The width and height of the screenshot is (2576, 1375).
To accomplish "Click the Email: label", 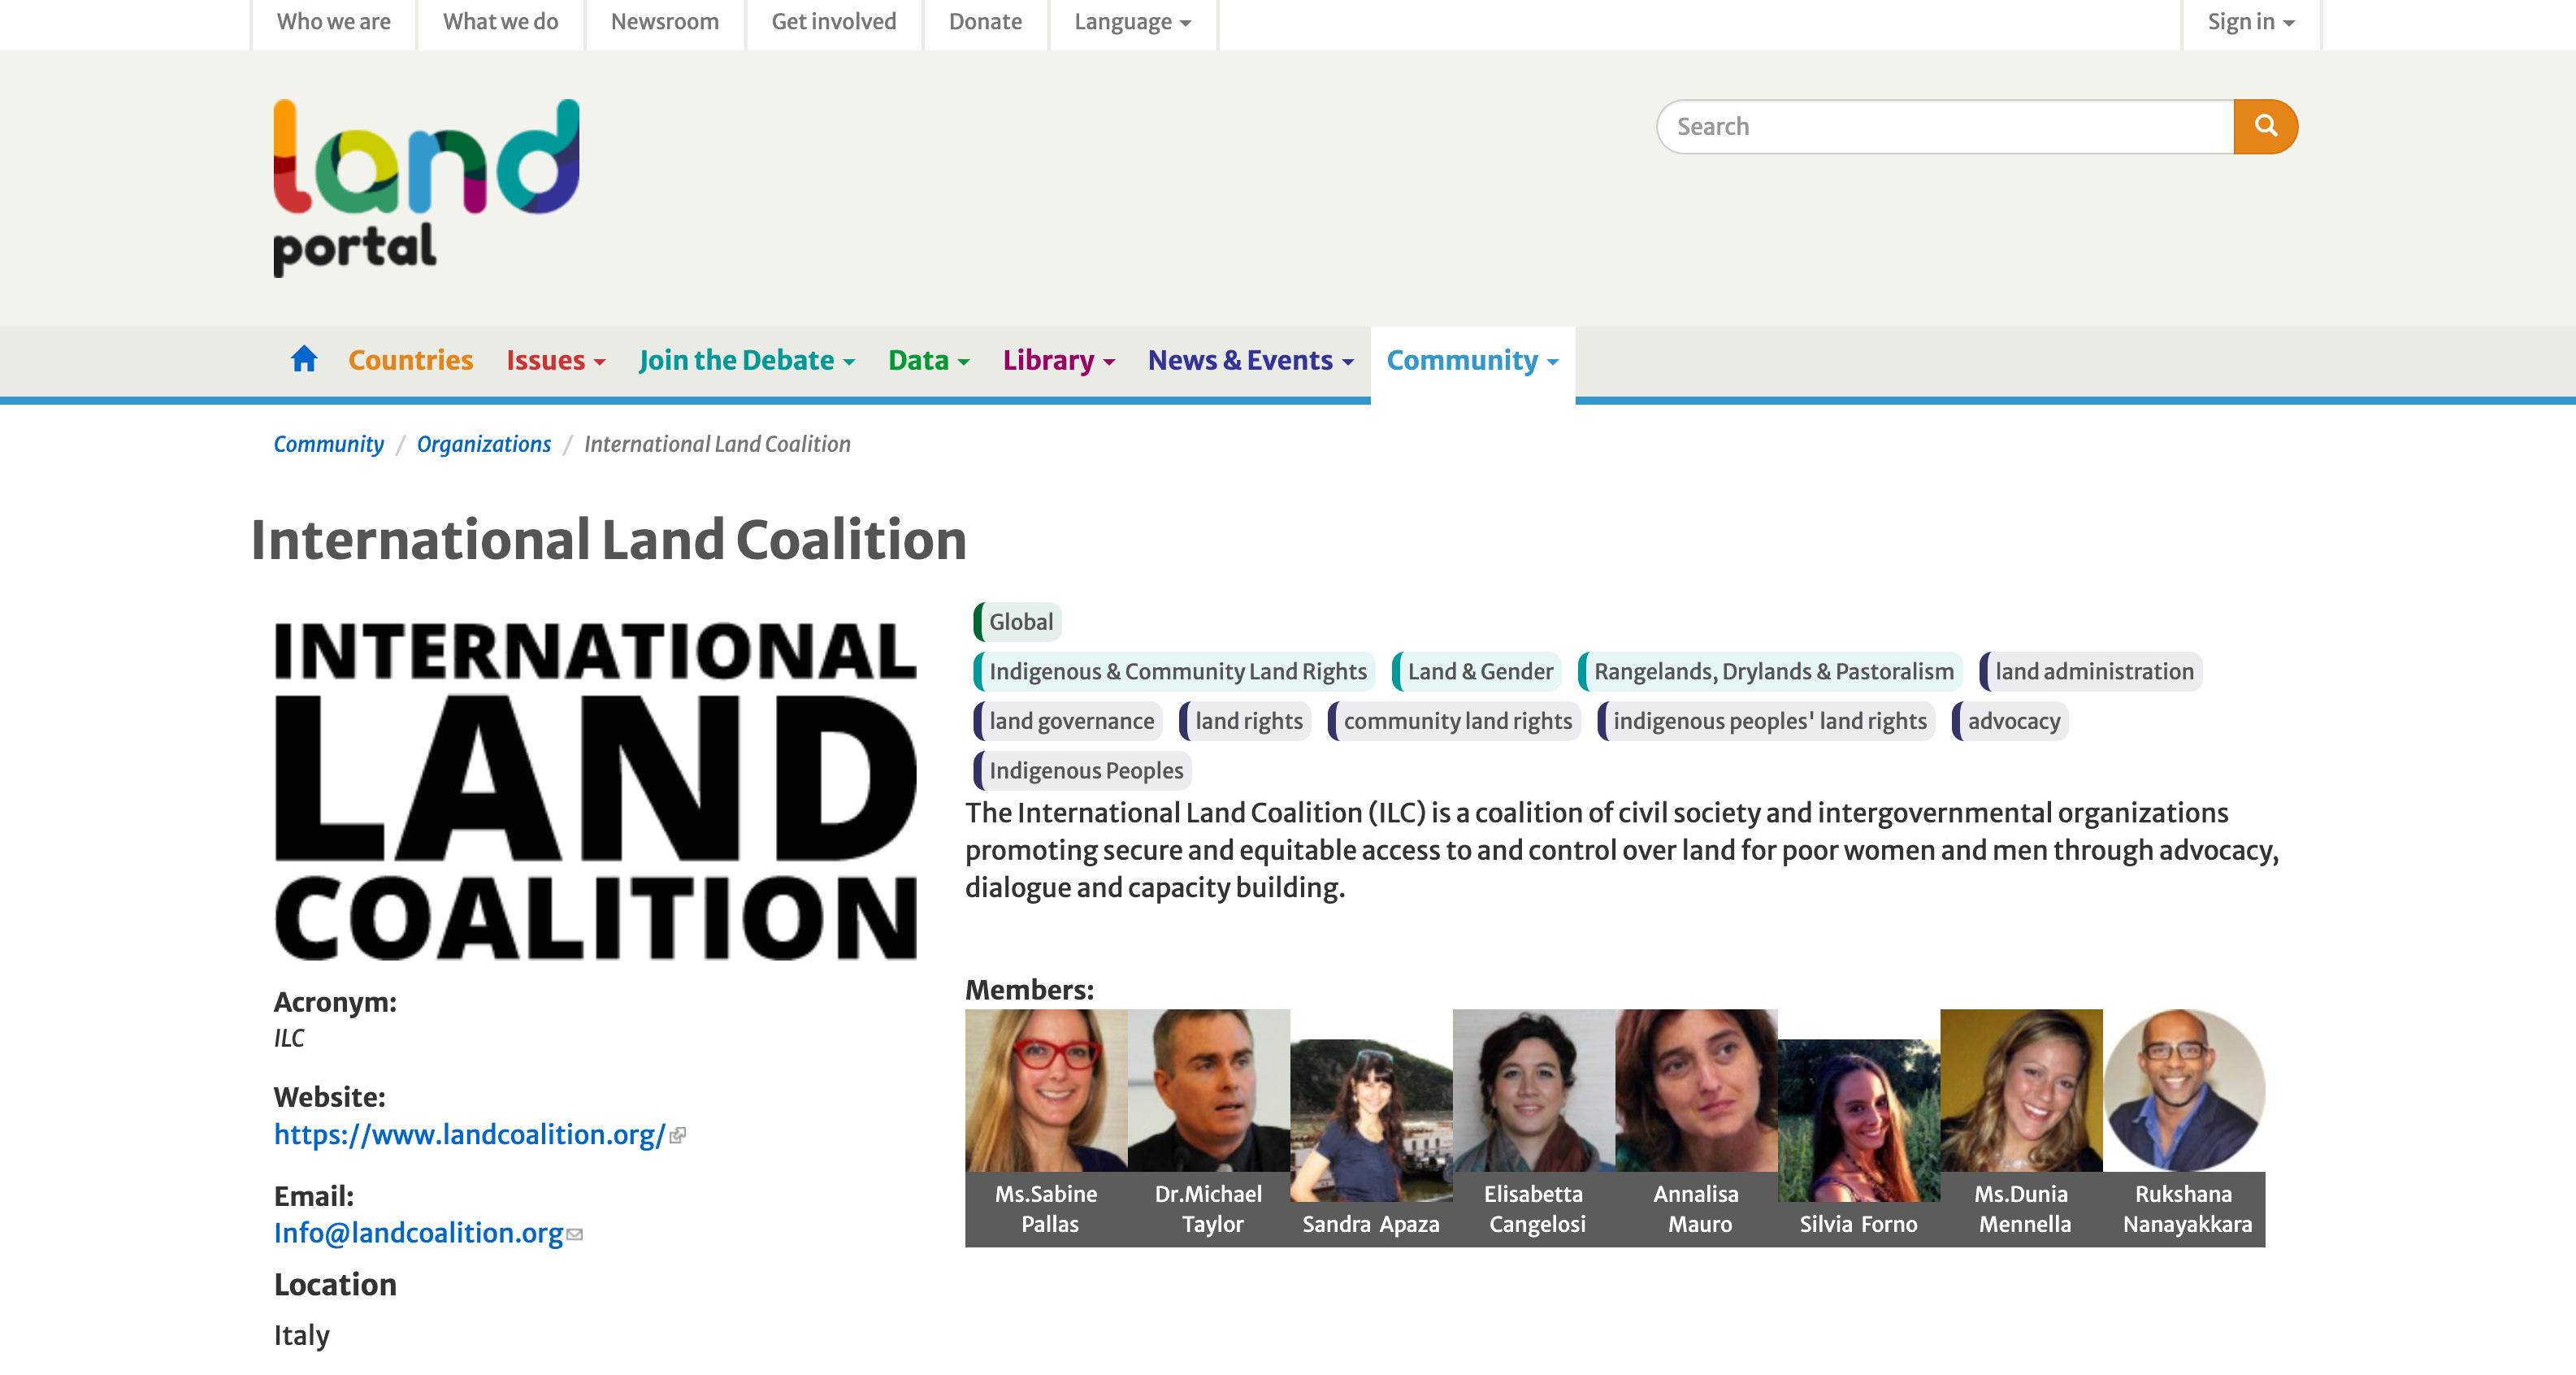I will tap(314, 1196).
